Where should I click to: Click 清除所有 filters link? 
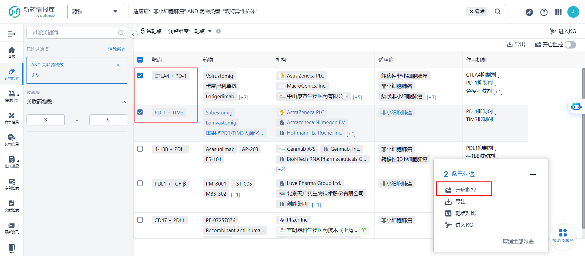[x=117, y=49]
